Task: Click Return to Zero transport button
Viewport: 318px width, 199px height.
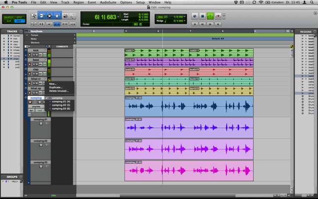Action: (195, 24)
